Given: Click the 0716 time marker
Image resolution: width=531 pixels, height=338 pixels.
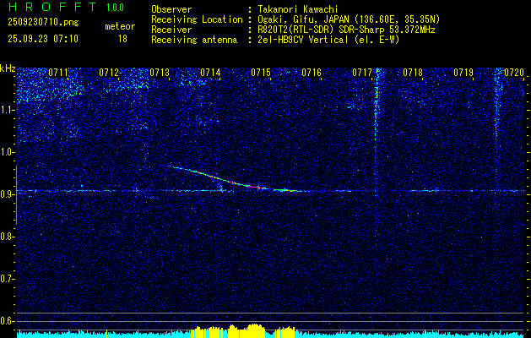Looking at the screenshot, I should [312, 73].
